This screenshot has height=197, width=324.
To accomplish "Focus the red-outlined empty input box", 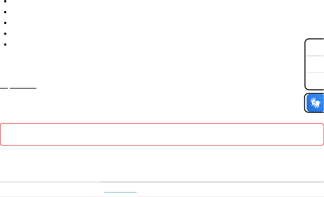I will [162, 134].
